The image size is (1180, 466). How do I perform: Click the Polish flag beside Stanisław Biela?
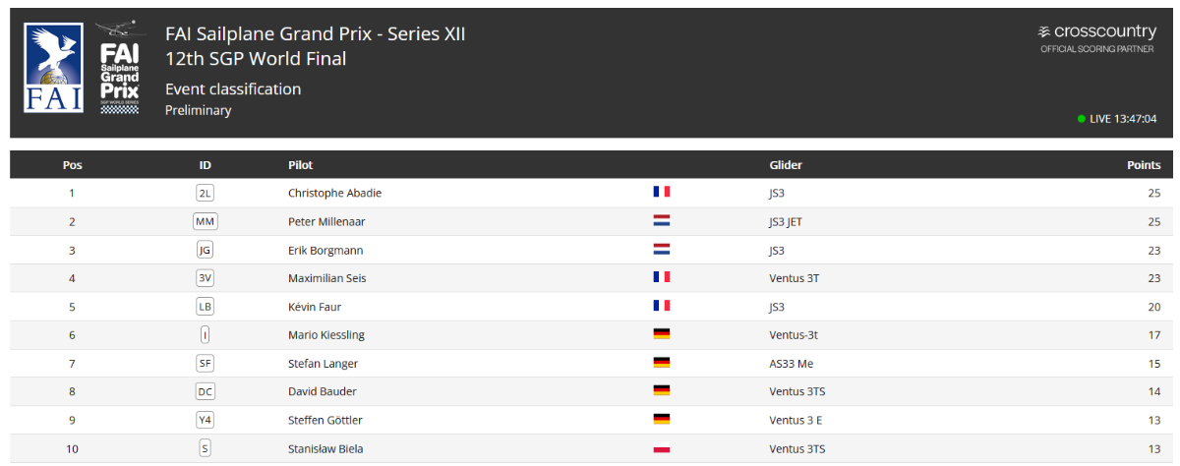pos(662,448)
